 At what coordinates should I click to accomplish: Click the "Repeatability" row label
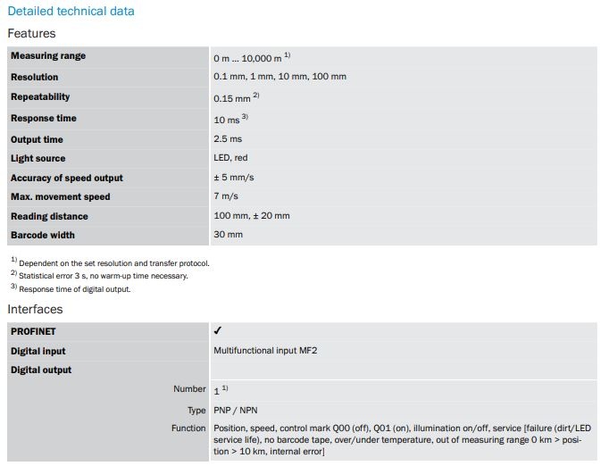coord(40,96)
